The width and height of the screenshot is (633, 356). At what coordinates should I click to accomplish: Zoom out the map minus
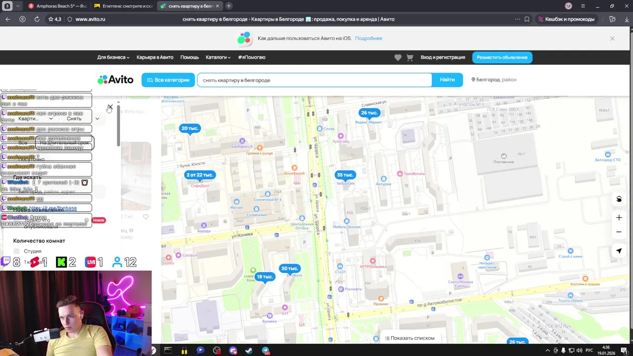(619, 231)
